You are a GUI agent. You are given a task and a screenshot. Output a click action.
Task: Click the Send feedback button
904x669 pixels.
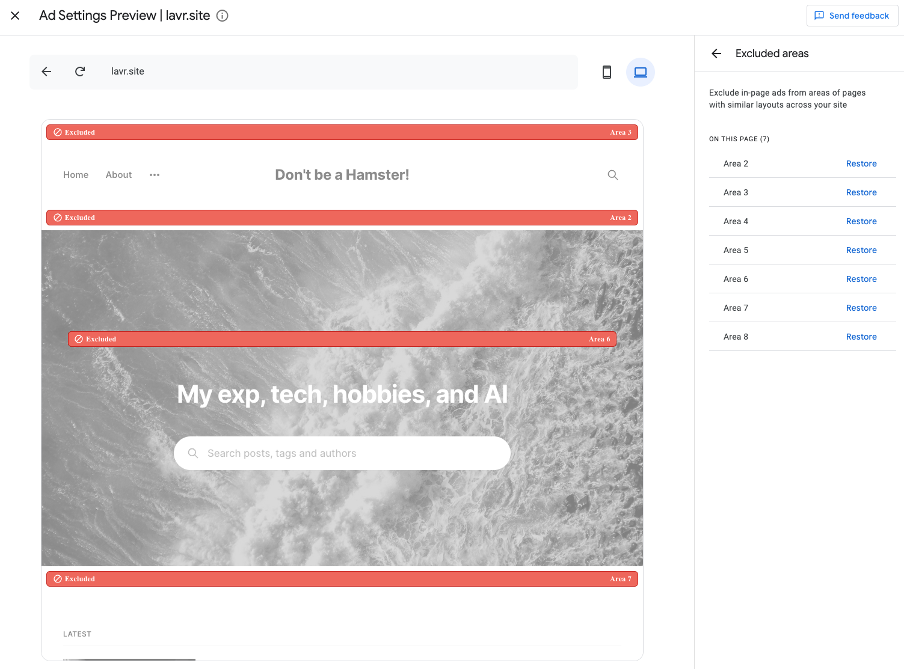(852, 16)
